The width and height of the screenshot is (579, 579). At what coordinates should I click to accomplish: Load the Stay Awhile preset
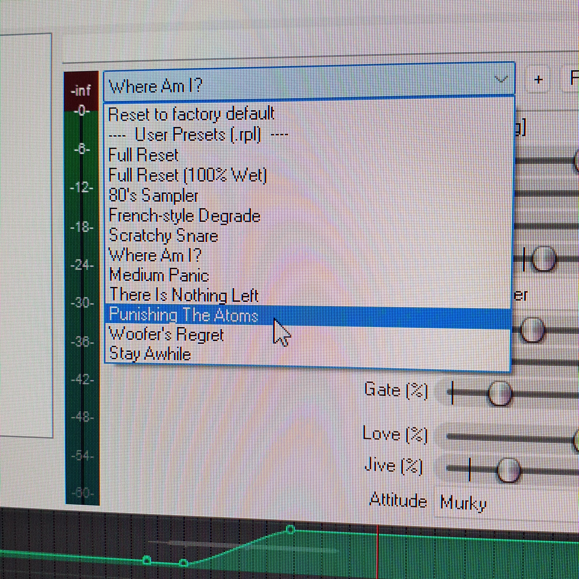150,354
